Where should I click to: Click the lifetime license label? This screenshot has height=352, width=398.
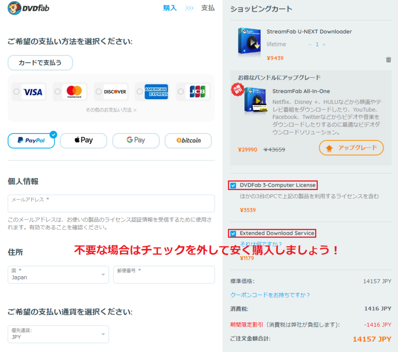click(276, 44)
